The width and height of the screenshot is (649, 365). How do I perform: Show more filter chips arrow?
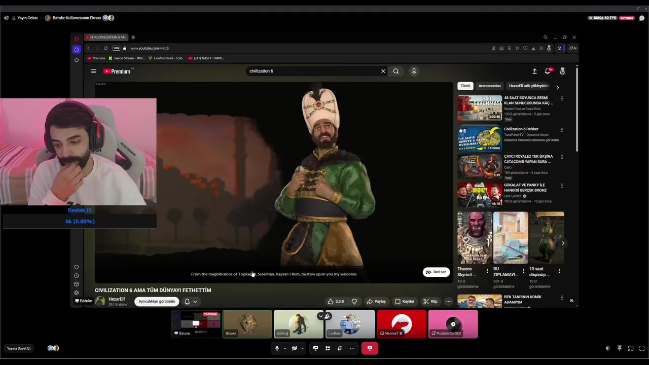coord(558,87)
